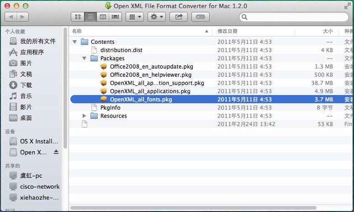
Task: Select the Packages folder icon
Action: 94,58
